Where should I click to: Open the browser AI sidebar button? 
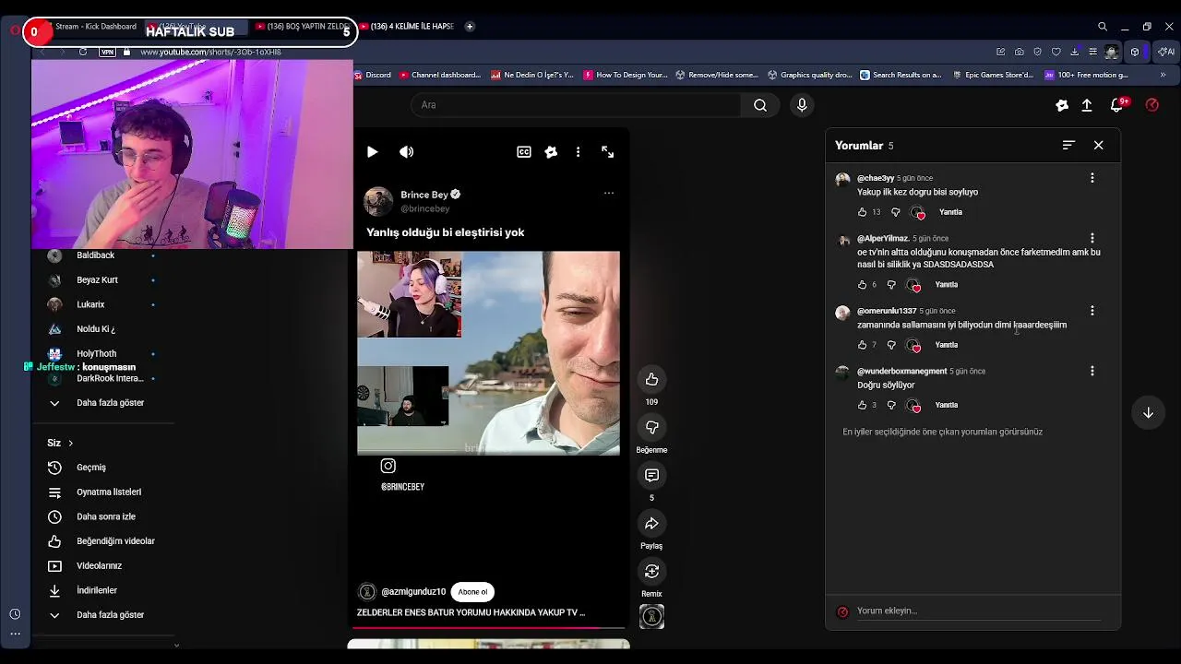[x=1166, y=52]
